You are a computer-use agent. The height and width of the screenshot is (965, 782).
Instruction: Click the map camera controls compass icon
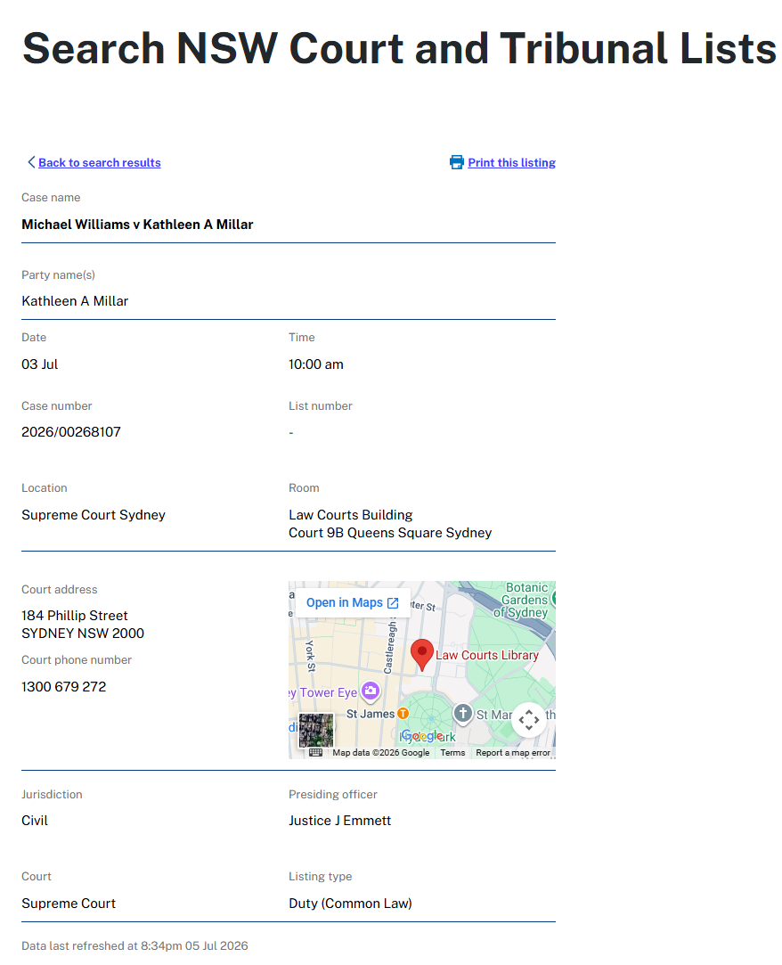coord(529,719)
